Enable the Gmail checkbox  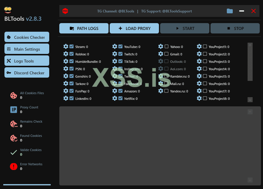pyautogui.click(x=167, y=54)
